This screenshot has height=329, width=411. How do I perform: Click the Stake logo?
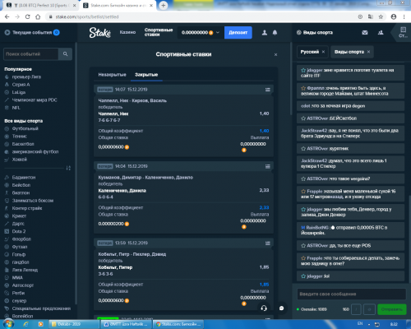(x=99, y=33)
